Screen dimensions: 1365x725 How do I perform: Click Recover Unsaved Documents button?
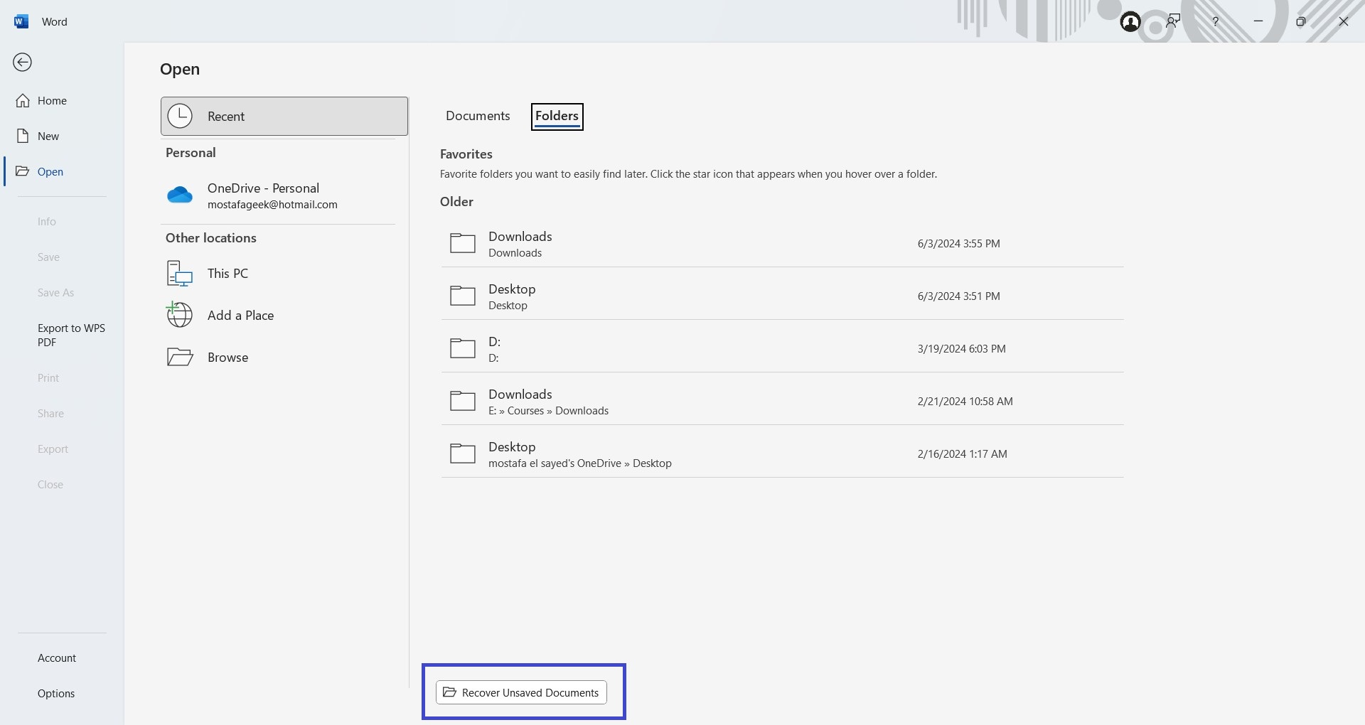[x=521, y=692]
